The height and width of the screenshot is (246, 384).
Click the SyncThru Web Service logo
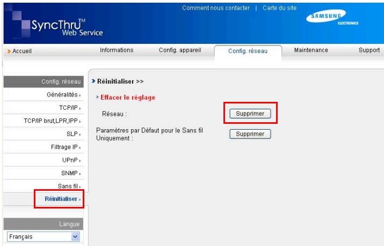point(67,27)
